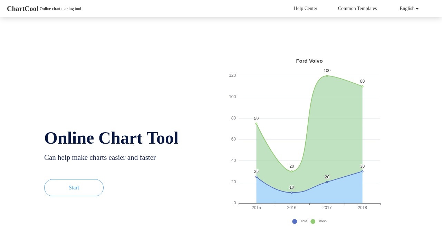Click 'Can help make charts easier' subtitle
The image size is (442, 248).
pos(100,157)
